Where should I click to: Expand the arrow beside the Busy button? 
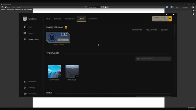67,40
